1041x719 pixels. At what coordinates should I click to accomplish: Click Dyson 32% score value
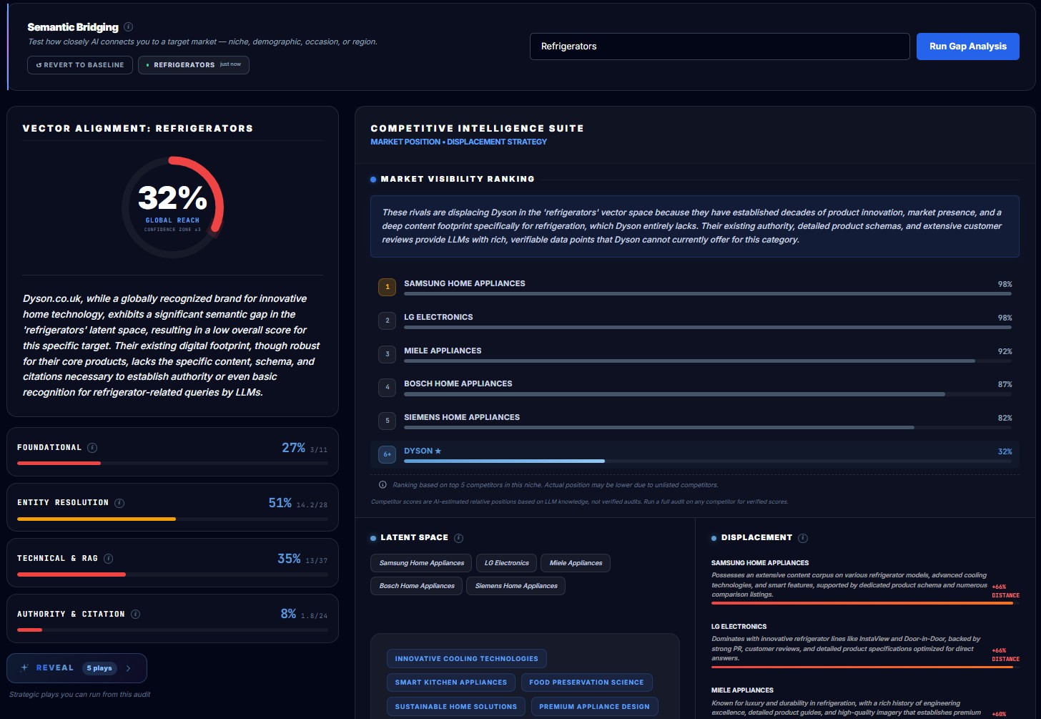[x=1005, y=451]
